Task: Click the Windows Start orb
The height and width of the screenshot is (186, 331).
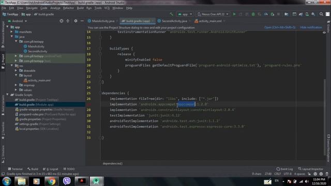Action: point(7,181)
